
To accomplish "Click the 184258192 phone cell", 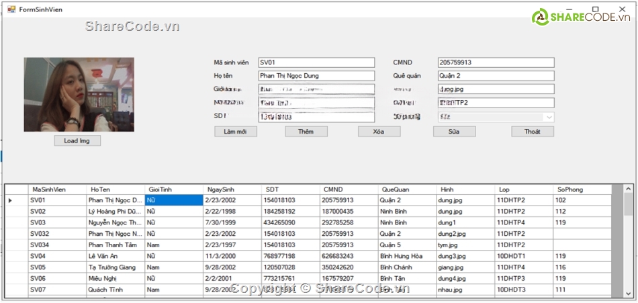I will [291, 212].
